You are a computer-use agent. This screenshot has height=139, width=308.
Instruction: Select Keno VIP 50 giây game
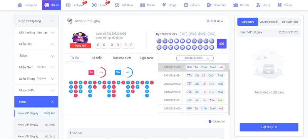pyautogui.click(x=36, y=136)
